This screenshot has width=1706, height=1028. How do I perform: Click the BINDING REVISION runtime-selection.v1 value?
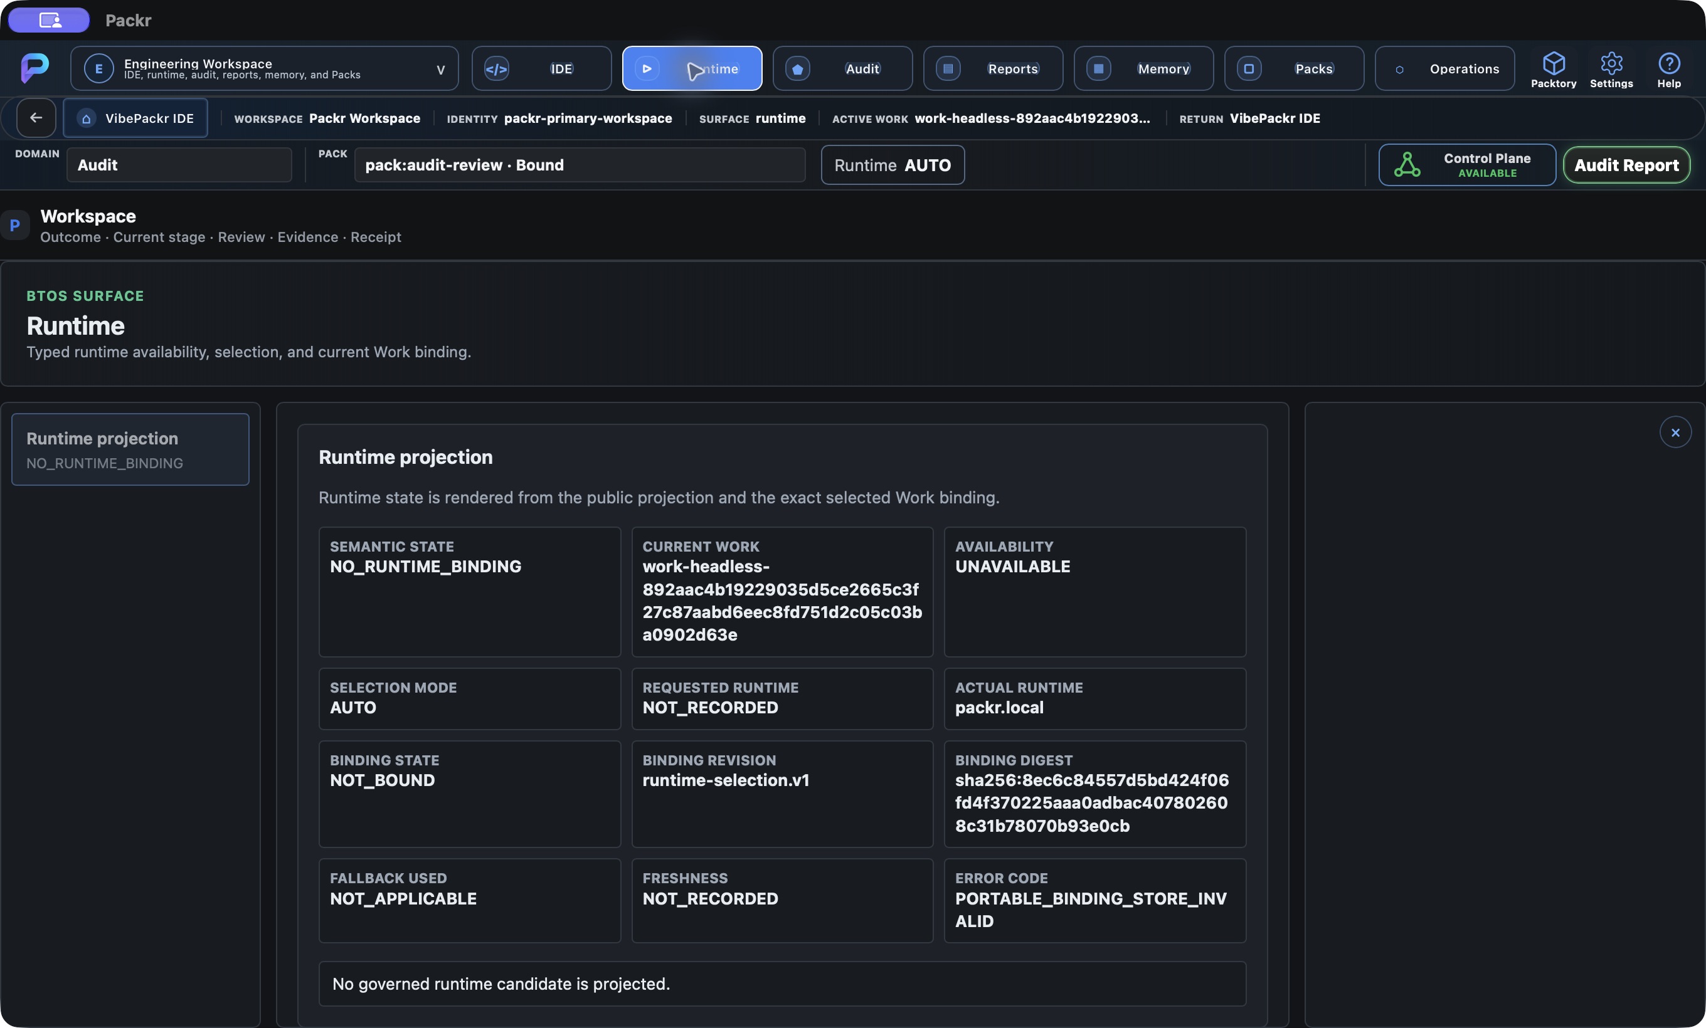point(726,780)
